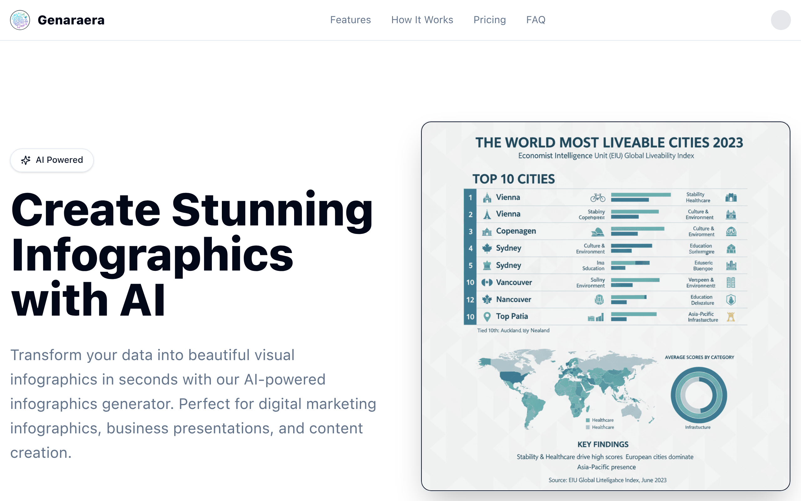
Task: Click the Vienna rank 1 score bar
Action: tap(640, 195)
